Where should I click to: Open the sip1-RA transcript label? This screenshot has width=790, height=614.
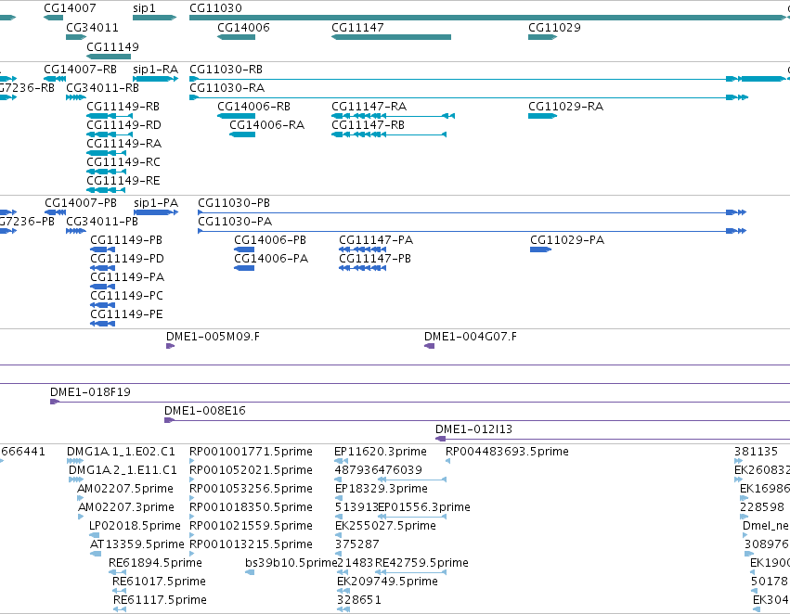point(155,69)
